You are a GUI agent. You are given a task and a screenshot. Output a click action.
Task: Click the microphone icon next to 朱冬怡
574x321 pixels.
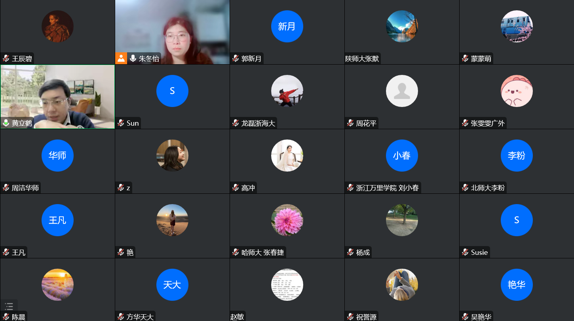pos(133,59)
